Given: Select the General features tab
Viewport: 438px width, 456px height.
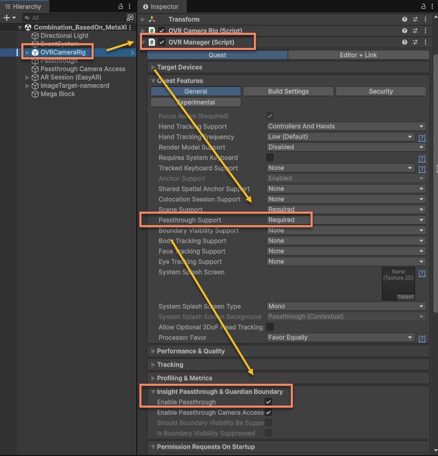Looking at the screenshot, I should coord(196,92).
